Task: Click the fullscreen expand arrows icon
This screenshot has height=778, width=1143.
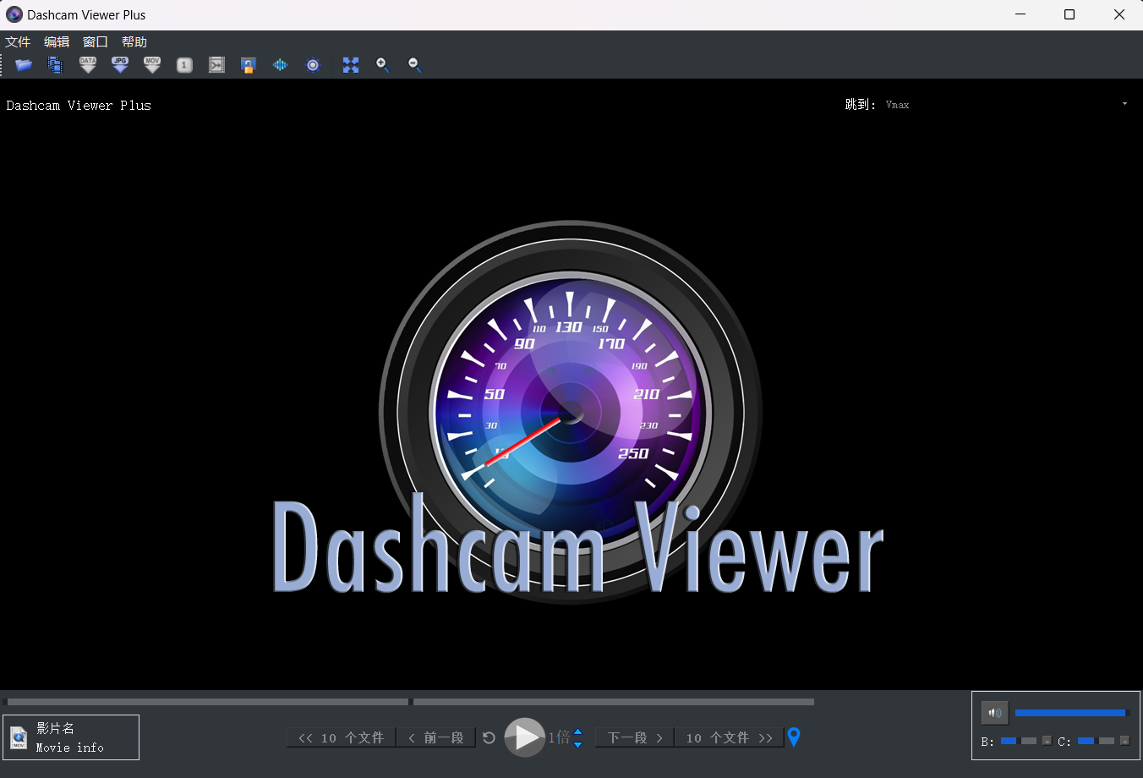Action: coord(351,65)
